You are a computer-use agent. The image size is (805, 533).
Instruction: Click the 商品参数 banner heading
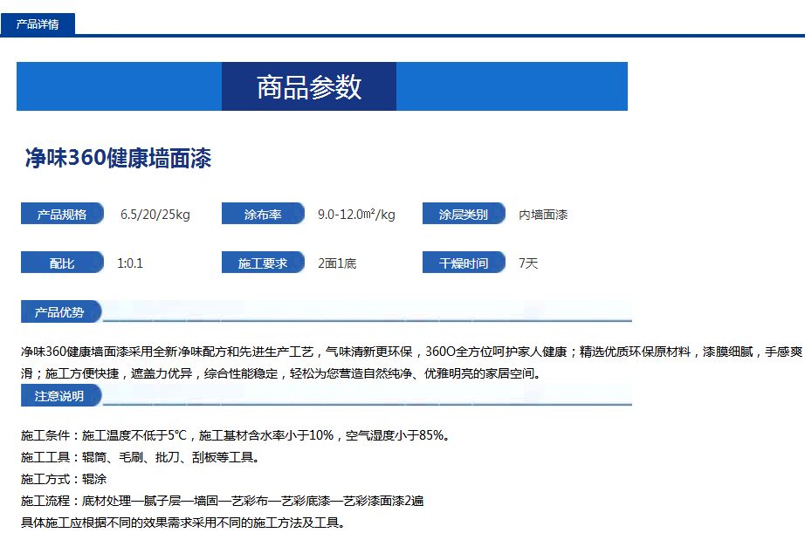tap(309, 86)
